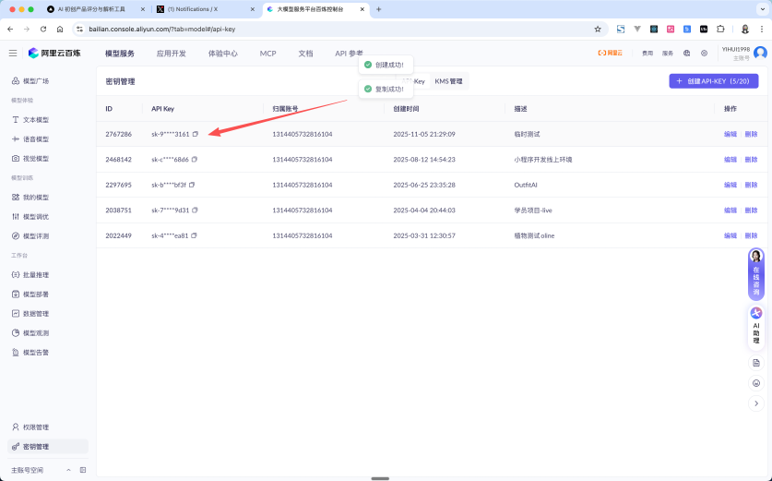This screenshot has width=772, height=481.
Task: Toggle the hamburger sidebar menu
Action: click(13, 54)
